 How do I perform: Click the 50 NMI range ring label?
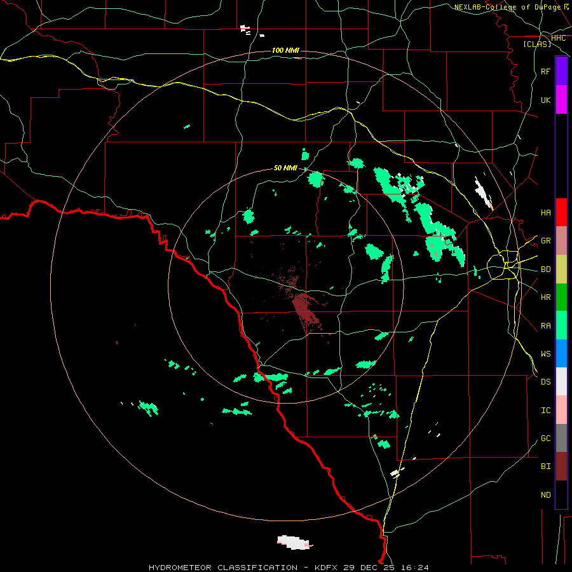[x=285, y=168]
